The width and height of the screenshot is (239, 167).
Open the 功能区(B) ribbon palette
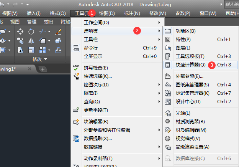click(201, 31)
